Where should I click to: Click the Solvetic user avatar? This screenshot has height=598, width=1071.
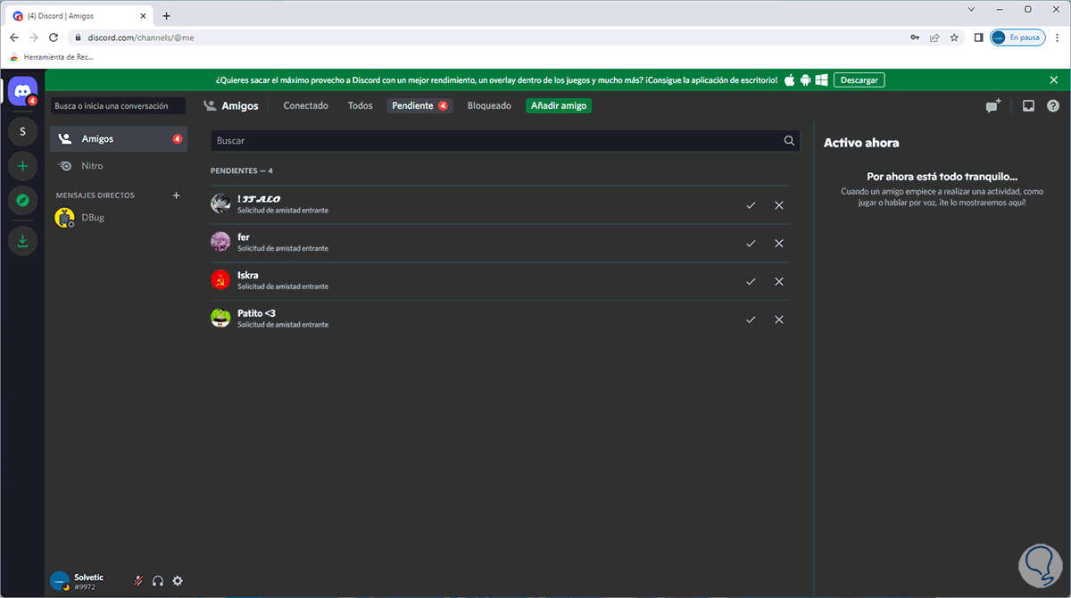point(60,581)
